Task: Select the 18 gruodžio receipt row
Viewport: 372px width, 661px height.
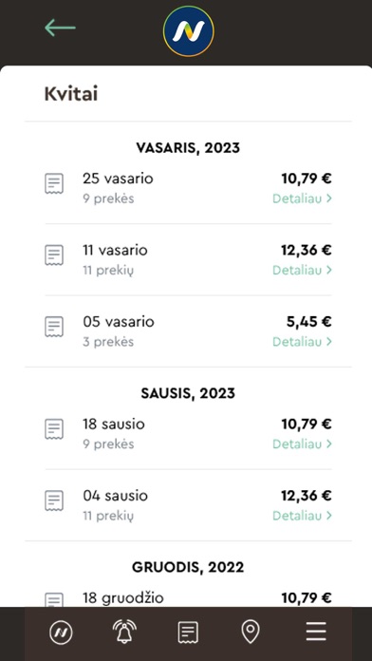Action: coord(188,598)
